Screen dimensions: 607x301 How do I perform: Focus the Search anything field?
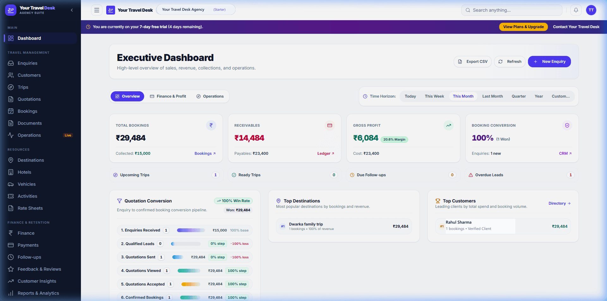tap(512, 10)
